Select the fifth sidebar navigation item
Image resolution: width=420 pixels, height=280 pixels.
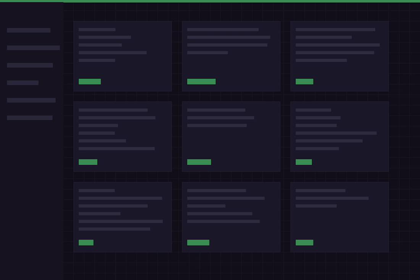click(x=31, y=100)
